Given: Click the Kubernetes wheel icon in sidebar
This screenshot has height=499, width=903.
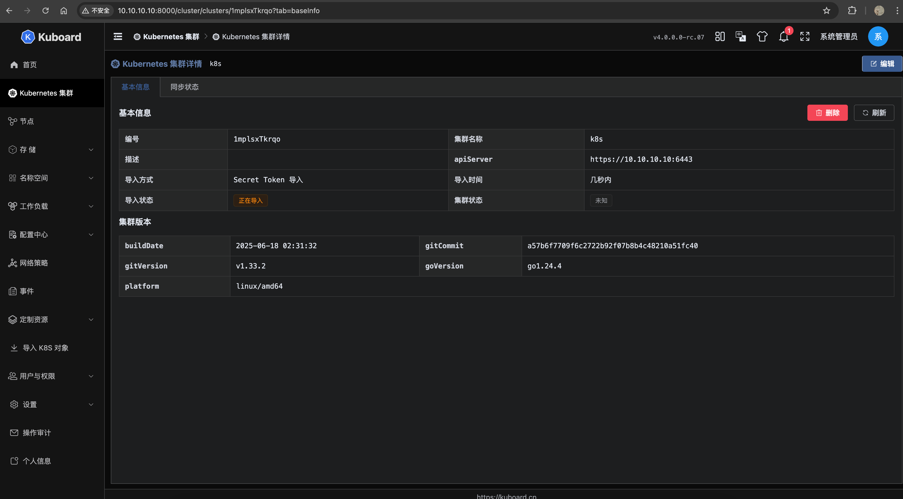Looking at the screenshot, I should point(13,93).
